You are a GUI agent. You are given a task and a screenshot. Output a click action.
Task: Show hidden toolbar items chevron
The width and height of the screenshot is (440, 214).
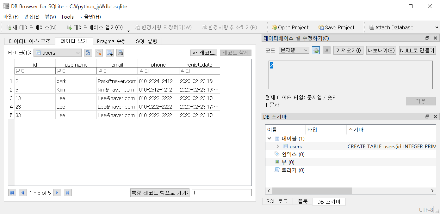pos(437,27)
